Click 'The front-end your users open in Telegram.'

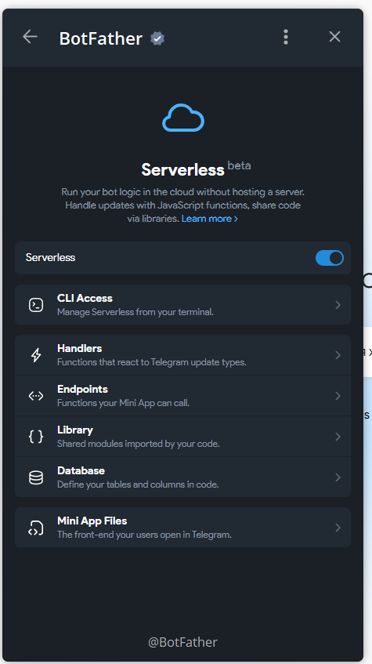coord(144,535)
